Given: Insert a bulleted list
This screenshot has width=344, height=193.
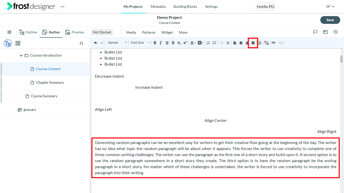Looking at the screenshot, I should click(x=214, y=43).
